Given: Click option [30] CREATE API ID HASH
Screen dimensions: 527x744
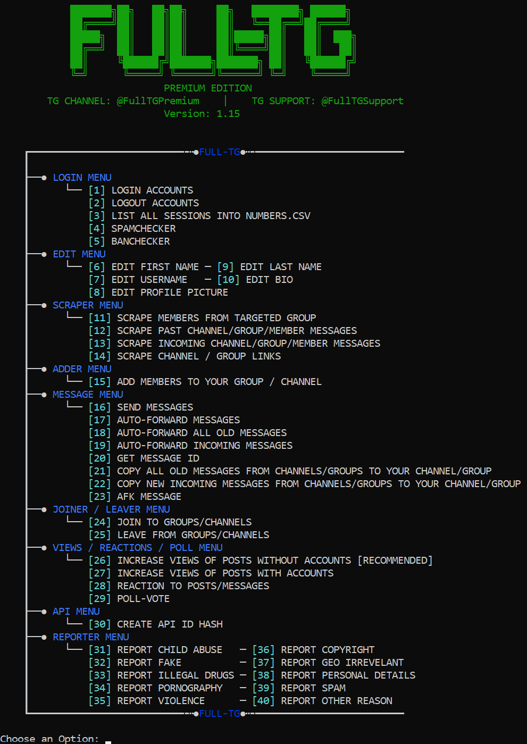Looking at the screenshot, I should 155,624.
